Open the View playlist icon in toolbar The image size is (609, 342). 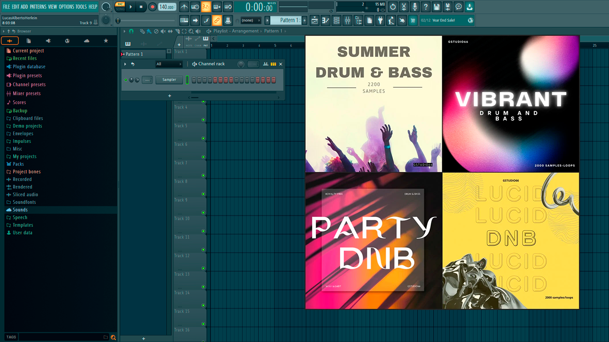(315, 20)
